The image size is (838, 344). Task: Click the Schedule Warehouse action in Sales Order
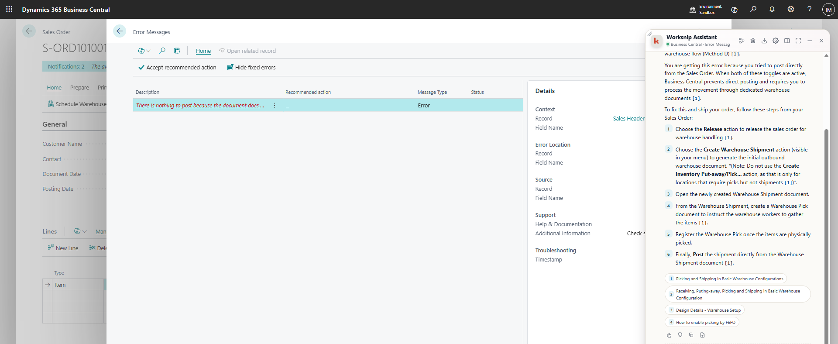click(77, 104)
